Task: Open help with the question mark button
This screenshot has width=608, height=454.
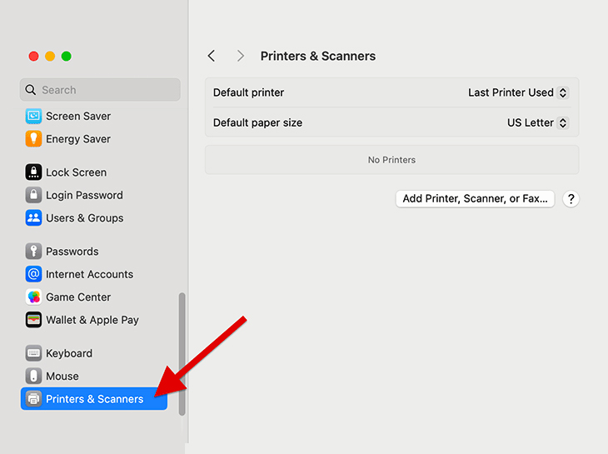Action: click(x=571, y=199)
